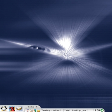The image size is (112, 112).
Task: Launch the red dragon Mozilla icon
Action: (12, 109)
